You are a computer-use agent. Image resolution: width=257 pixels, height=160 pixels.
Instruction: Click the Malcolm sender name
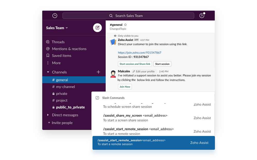coord(124,71)
